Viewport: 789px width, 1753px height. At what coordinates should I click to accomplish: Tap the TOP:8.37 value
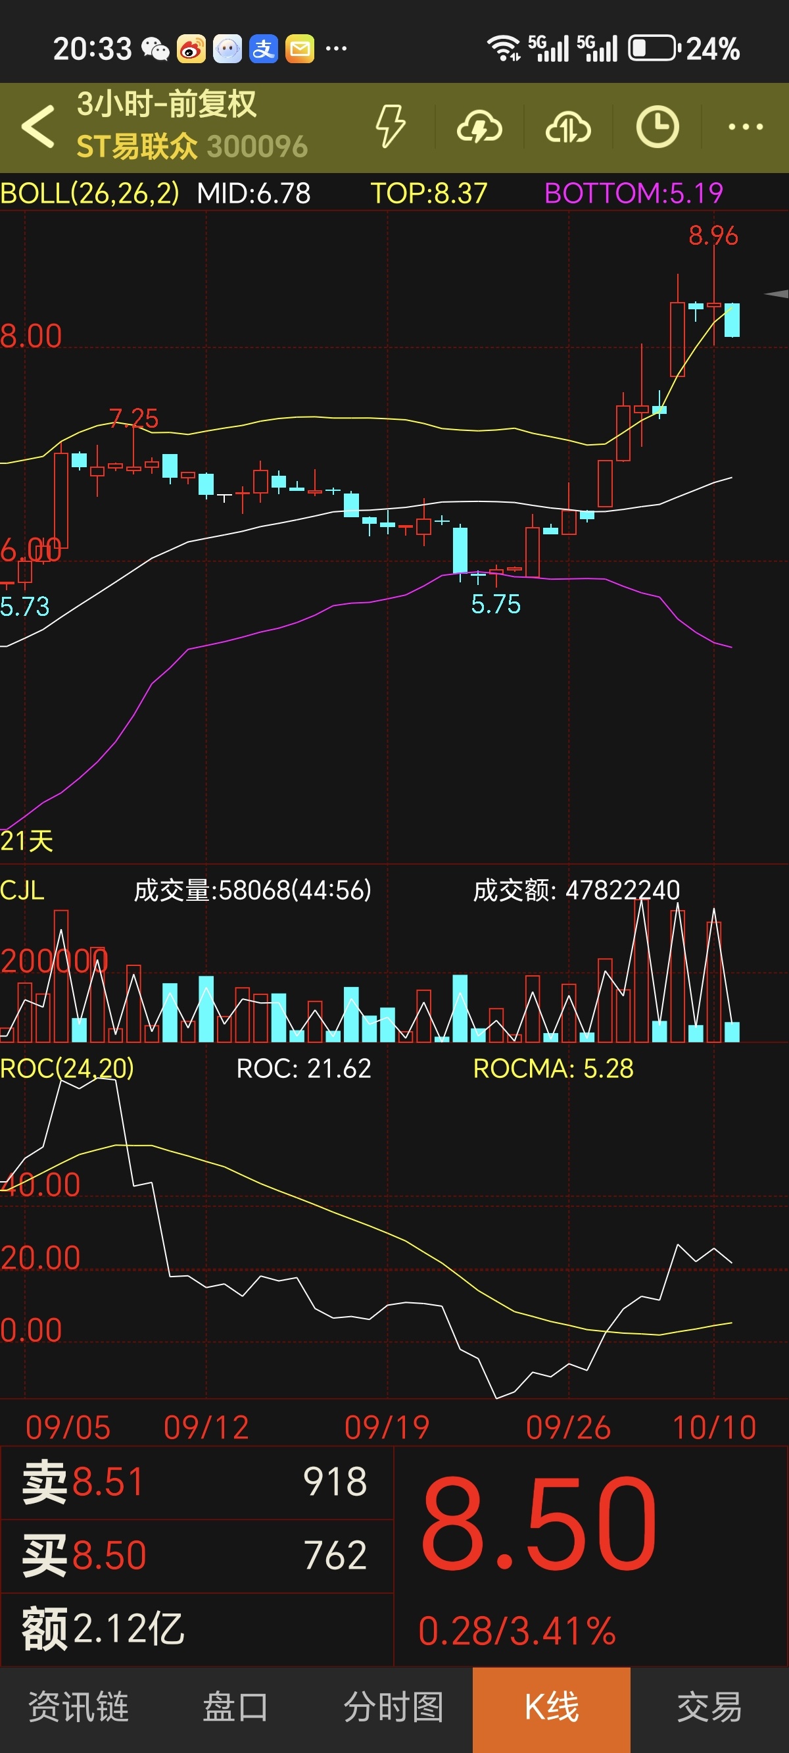click(429, 193)
